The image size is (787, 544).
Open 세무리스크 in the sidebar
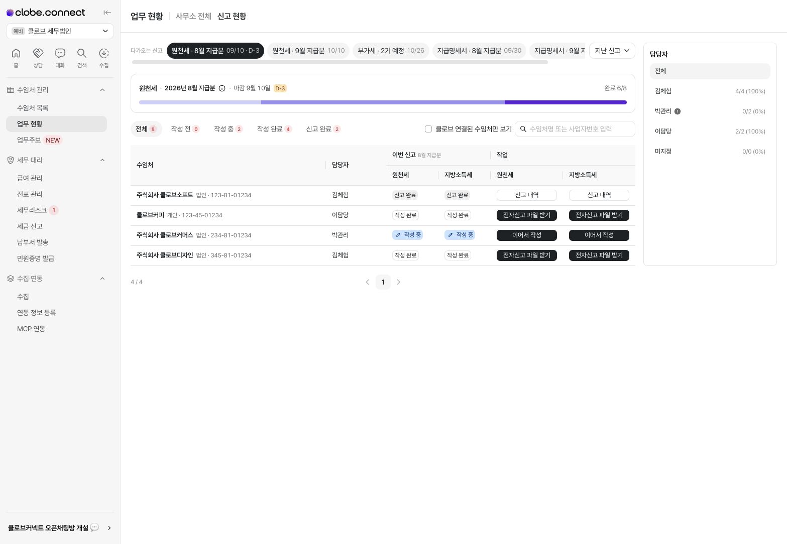pyautogui.click(x=56, y=210)
